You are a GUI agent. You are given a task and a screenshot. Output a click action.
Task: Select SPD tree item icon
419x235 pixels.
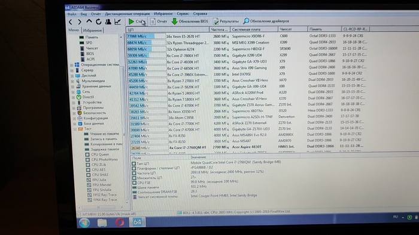pos(82,42)
